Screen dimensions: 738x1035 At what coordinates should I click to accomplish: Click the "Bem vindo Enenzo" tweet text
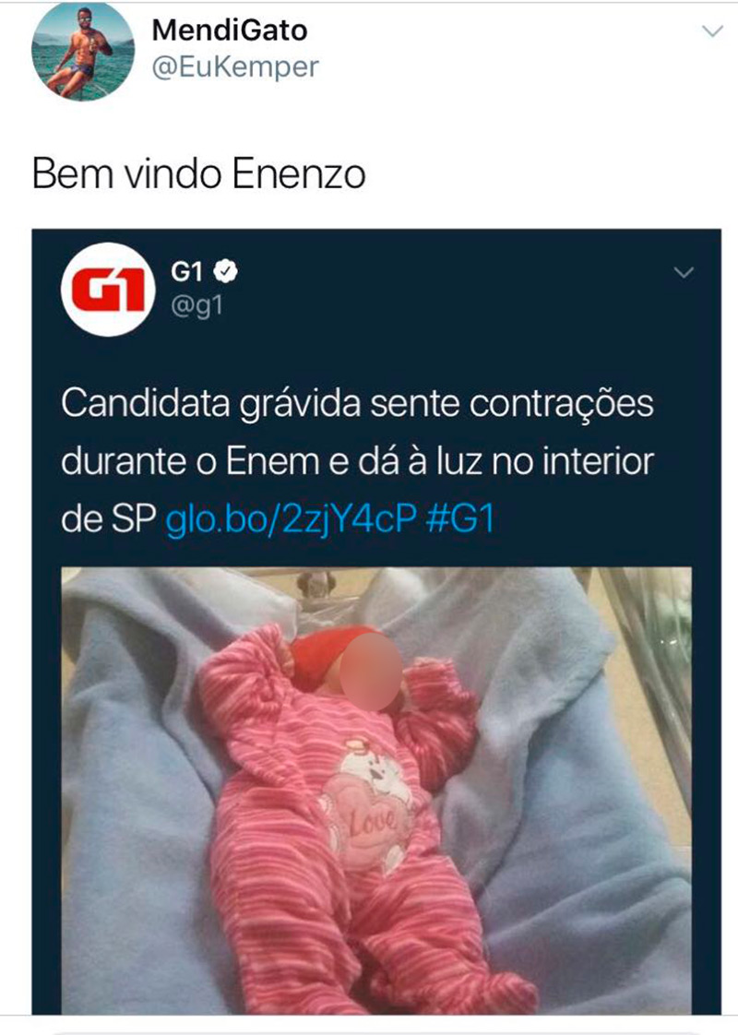tap(198, 174)
